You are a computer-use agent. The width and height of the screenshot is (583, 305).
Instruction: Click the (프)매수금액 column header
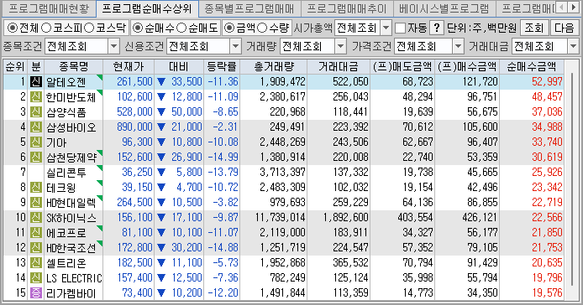tap(467, 67)
